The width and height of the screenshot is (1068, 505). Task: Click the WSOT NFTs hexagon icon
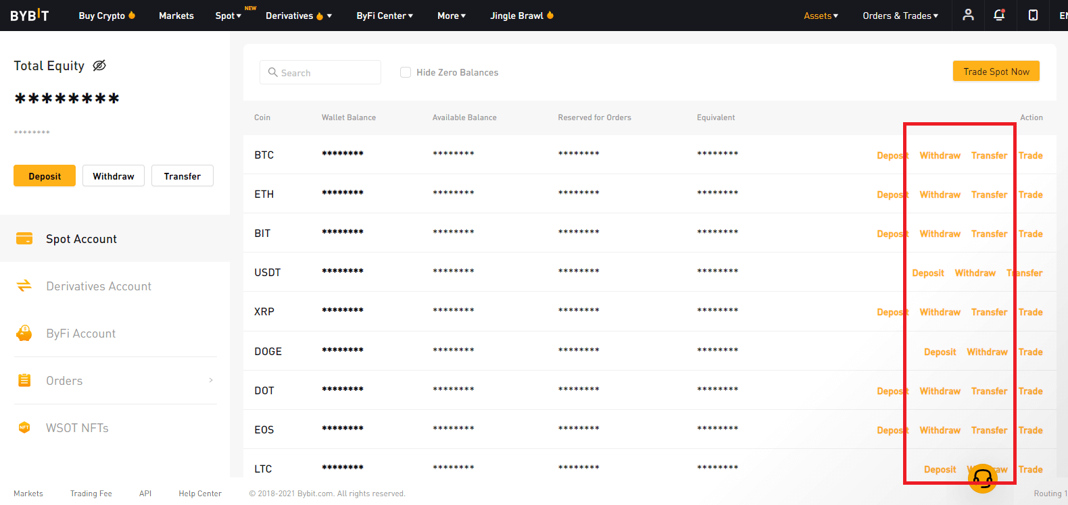click(x=24, y=427)
